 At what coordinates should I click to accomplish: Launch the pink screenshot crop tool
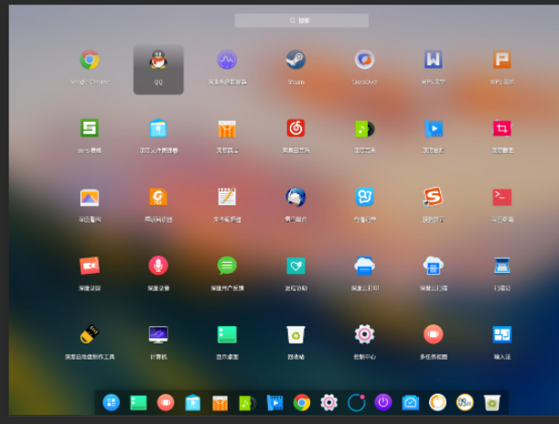tap(502, 128)
